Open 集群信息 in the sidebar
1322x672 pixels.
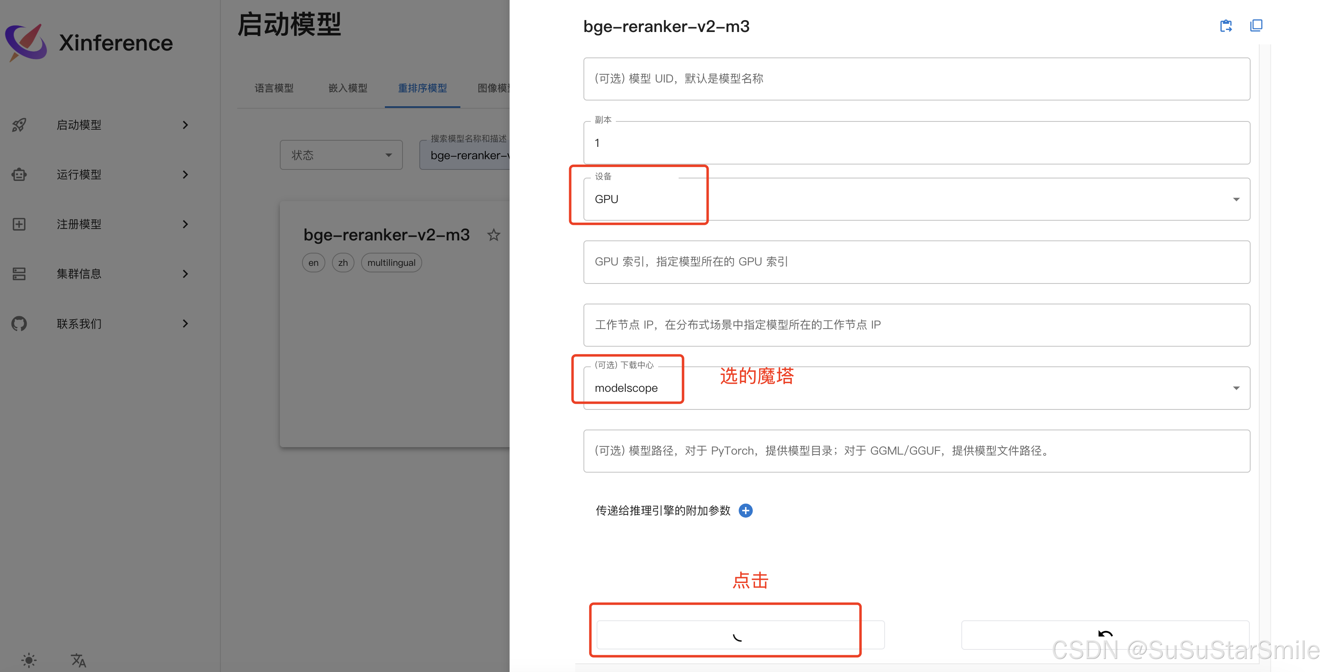(79, 274)
